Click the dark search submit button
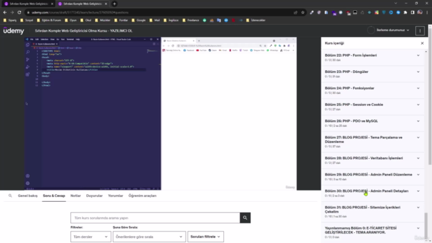432x243 pixels. (245, 217)
